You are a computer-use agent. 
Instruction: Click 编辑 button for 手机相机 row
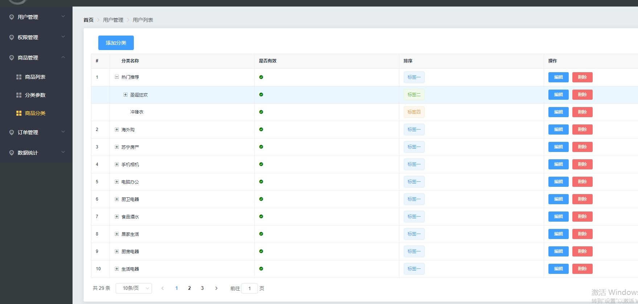pyautogui.click(x=558, y=164)
